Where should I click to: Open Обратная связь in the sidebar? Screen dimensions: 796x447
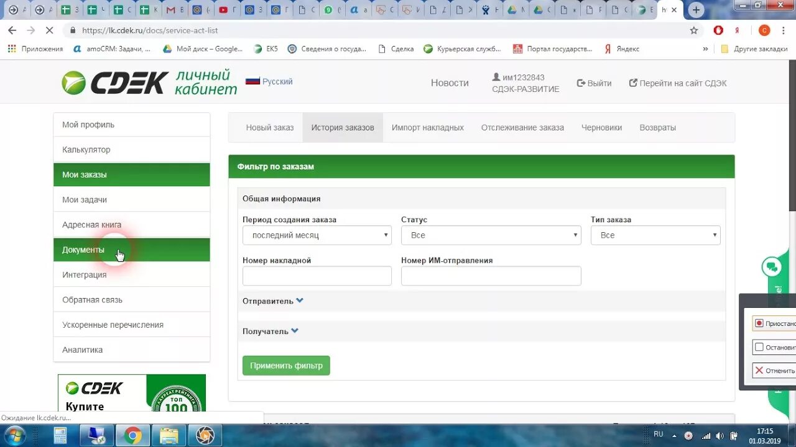click(x=132, y=299)
